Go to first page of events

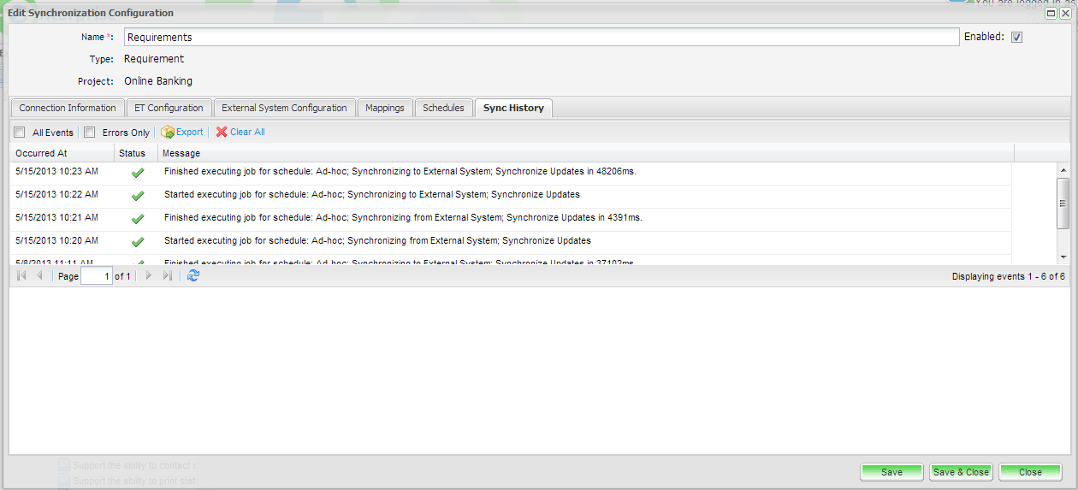click(21, 276)
